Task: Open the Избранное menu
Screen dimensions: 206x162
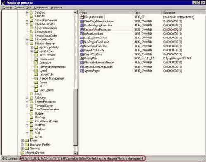Action: click(x=41, y=7)
